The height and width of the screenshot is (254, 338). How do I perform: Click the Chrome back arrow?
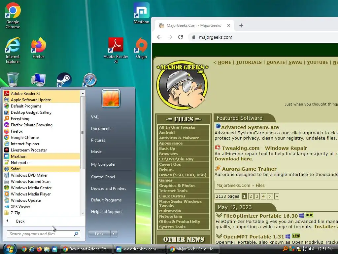[x=159, y=37]
